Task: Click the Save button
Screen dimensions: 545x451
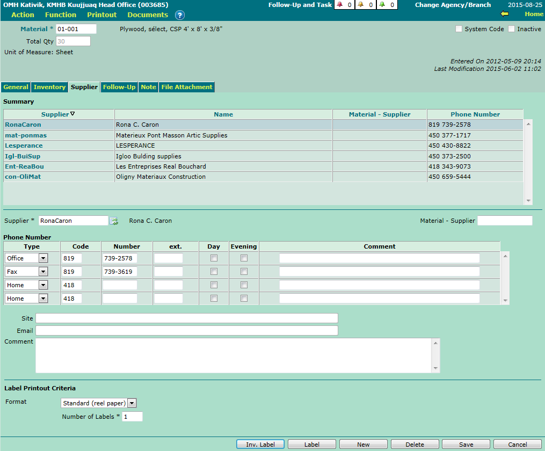Action: click(466, 445)
